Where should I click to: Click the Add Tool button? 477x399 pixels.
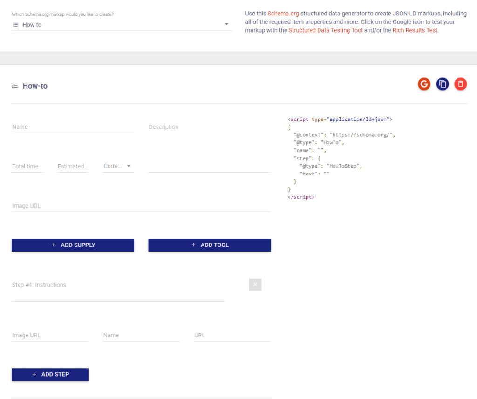[x=209, y=245]
